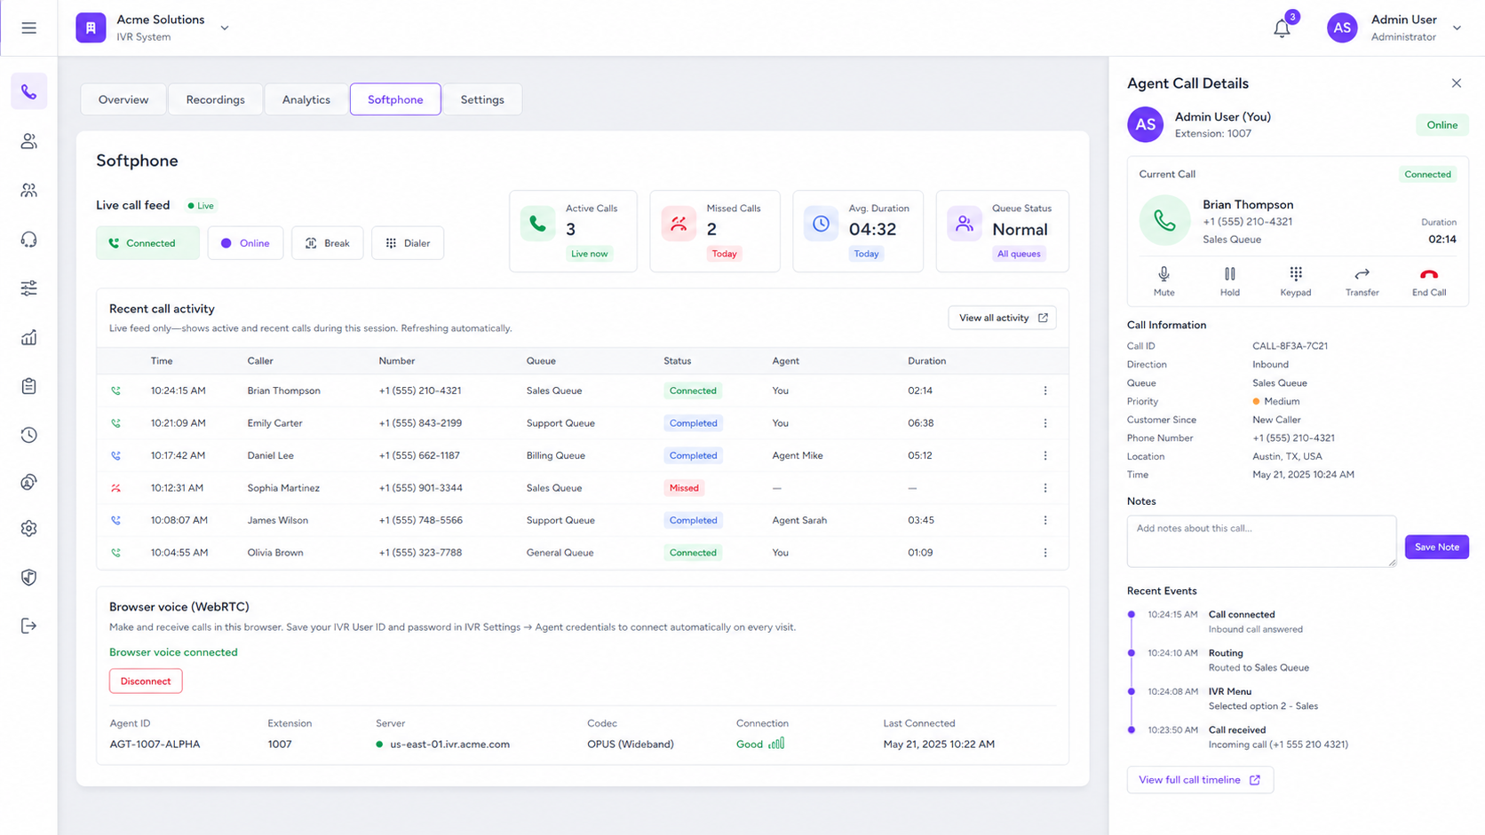
Task: Set agent status to Online
Action: point(245,243)
